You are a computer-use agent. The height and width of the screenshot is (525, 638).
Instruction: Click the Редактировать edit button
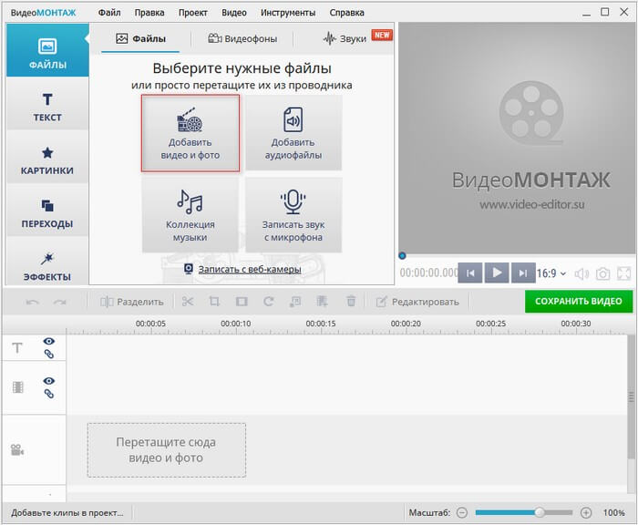tap(417, 302)
